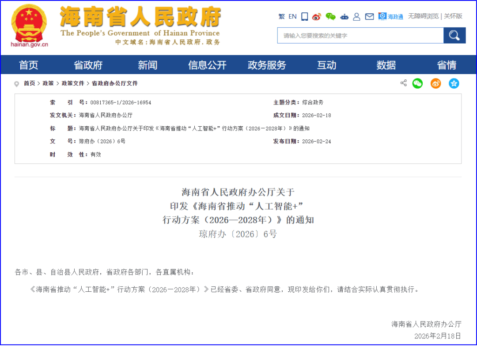
Task: Share article via green WeChat circle icon
Action: (417, 83)
